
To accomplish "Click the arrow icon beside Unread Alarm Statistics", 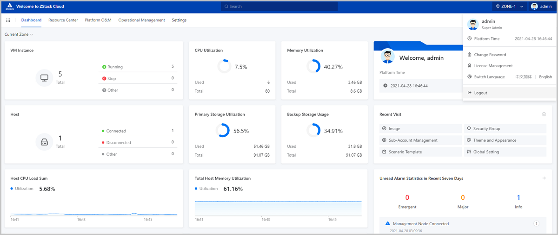I will (x=544, y=178).
